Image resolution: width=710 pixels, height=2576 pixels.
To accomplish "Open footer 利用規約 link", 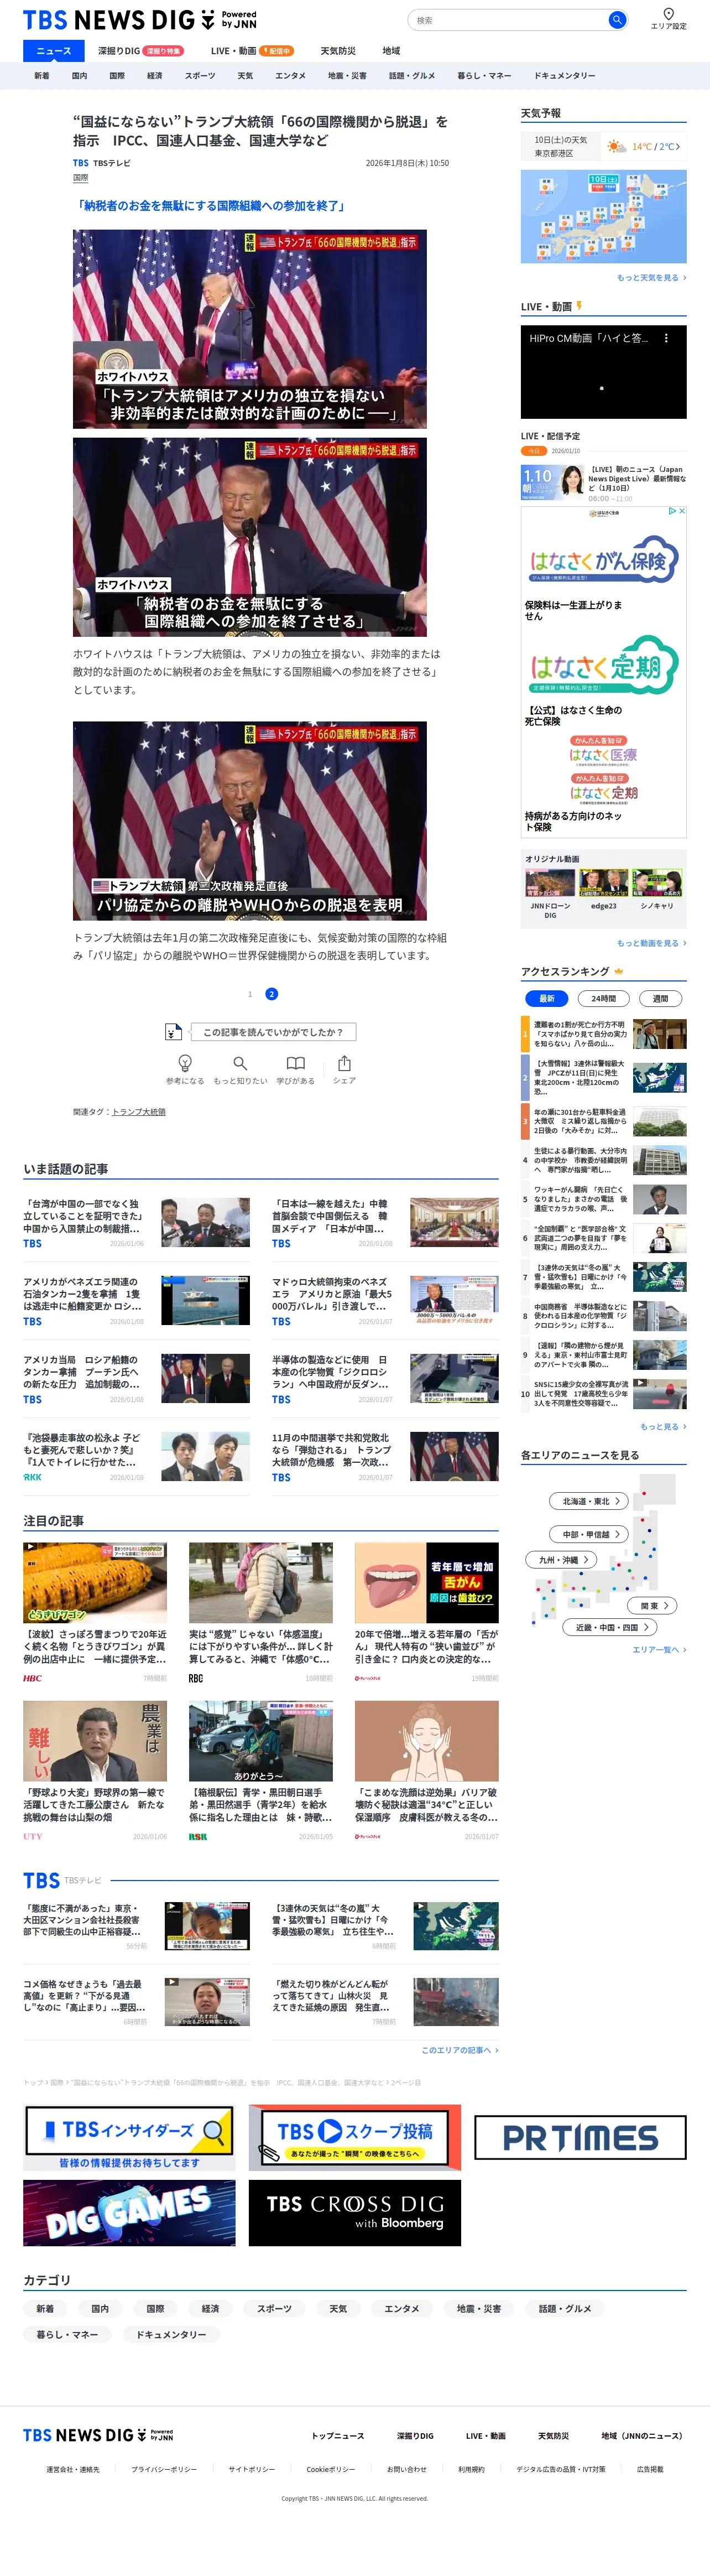I will tap(471, 2470).
